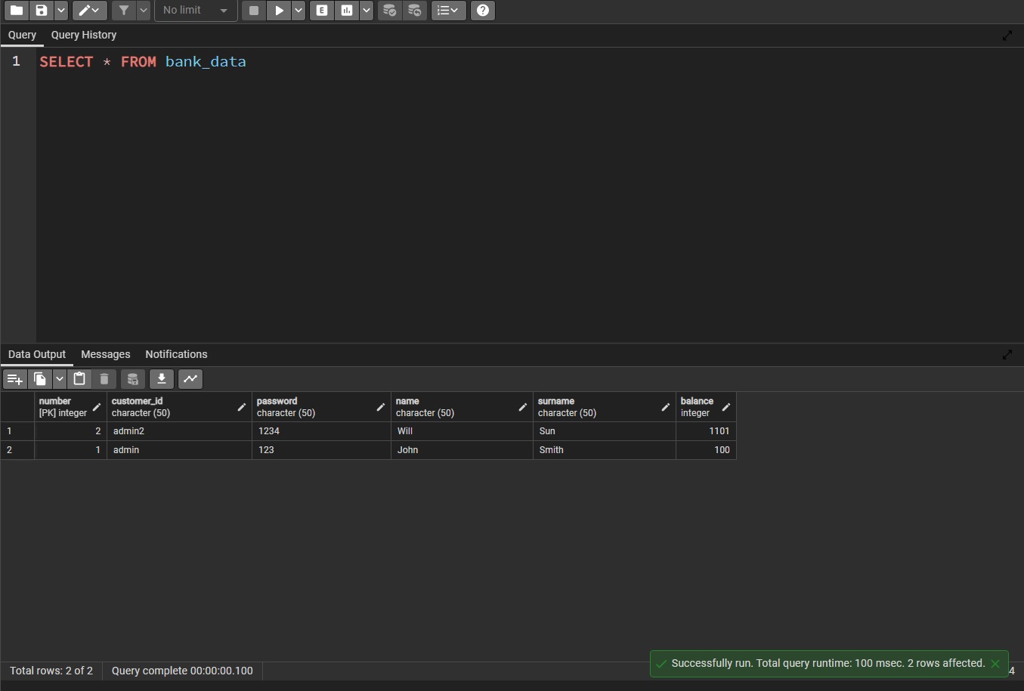Image resolution: width=1024 pixels, height=691 pixels.
Task: Paste rows into the grid
Action: [79, 379]
